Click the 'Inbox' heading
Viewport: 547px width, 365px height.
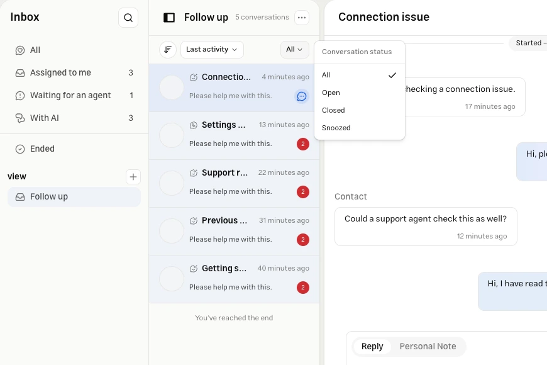tap(25, 17)
